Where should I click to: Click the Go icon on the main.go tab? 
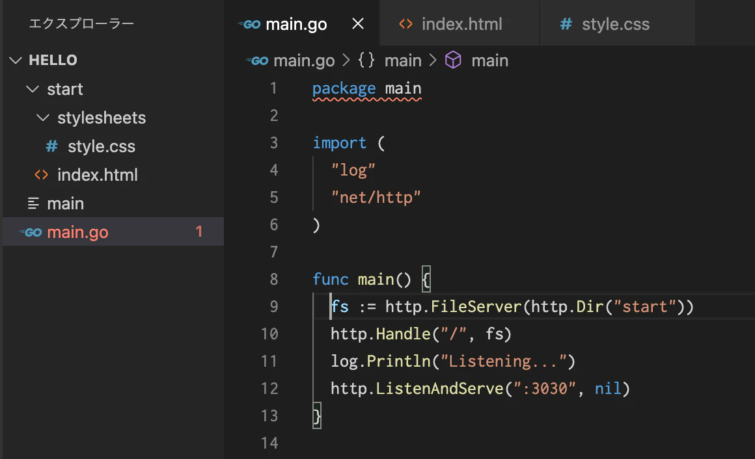pos(249,24)
